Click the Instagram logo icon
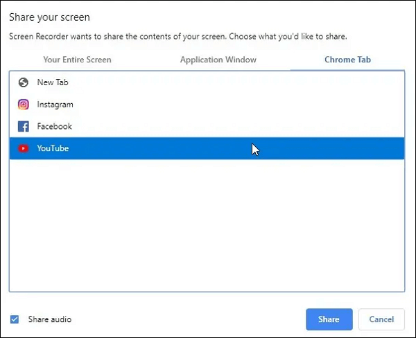416x338 pixels. 24,105
